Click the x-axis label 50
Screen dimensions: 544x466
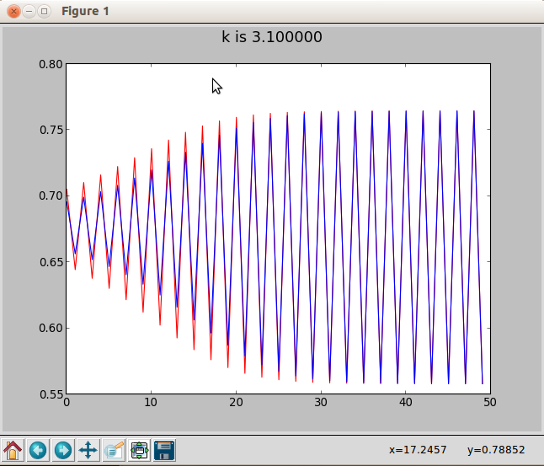(x=490, y=403)
